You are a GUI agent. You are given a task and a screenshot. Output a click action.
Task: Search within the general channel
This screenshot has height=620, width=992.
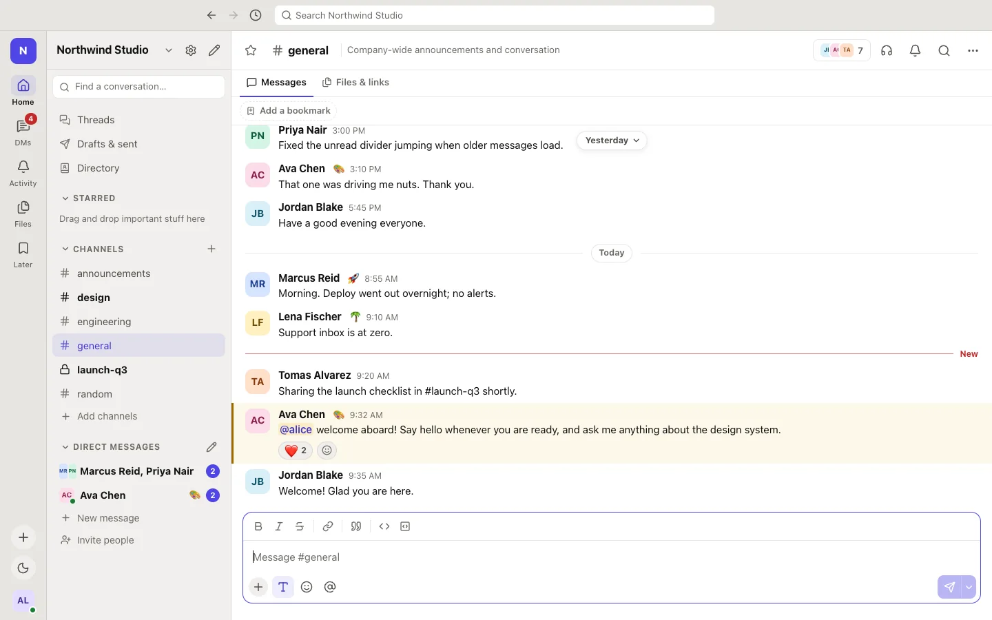tap(944, 50)
